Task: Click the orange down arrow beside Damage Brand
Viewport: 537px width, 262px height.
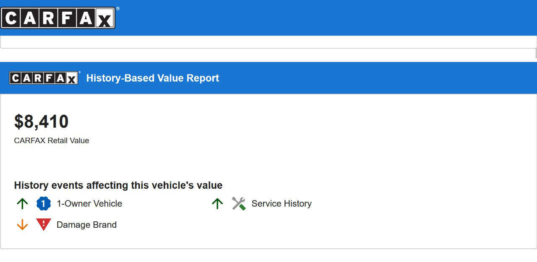Action: tap(22, 224)
